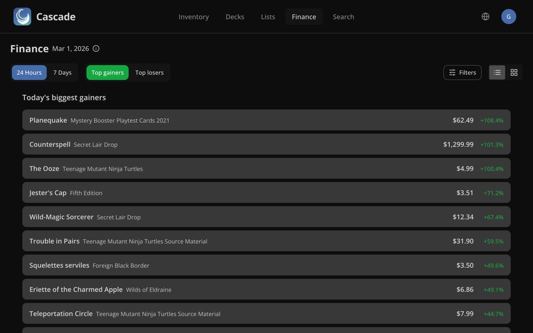Open the Counterspell Secret Lair Drop entry
The image size is (533, 333).
266,144
